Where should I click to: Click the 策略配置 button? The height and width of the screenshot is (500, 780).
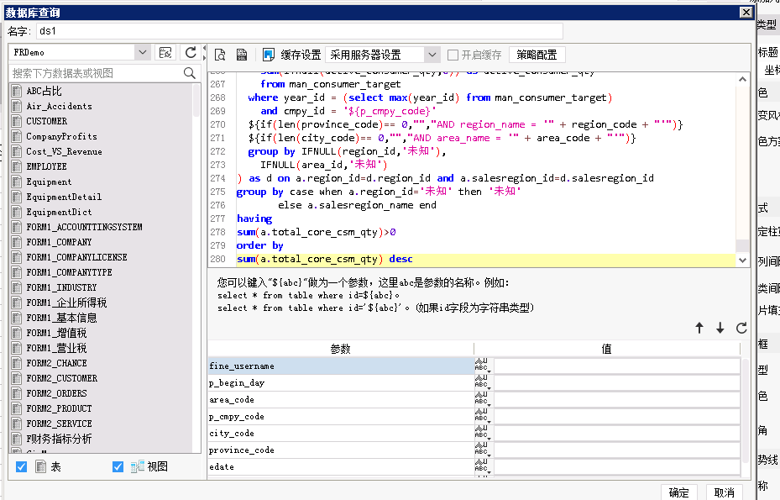coord(537,55)
